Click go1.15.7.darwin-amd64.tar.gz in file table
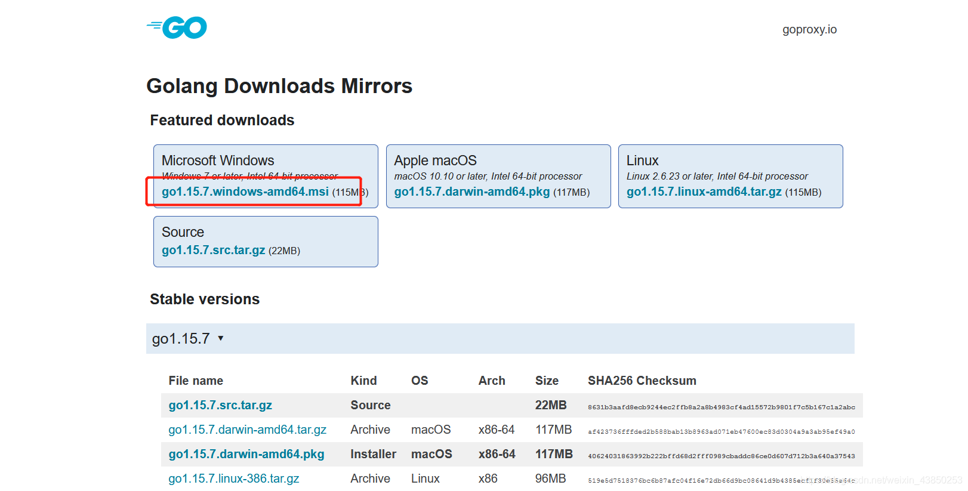 (x=248, y=430)
